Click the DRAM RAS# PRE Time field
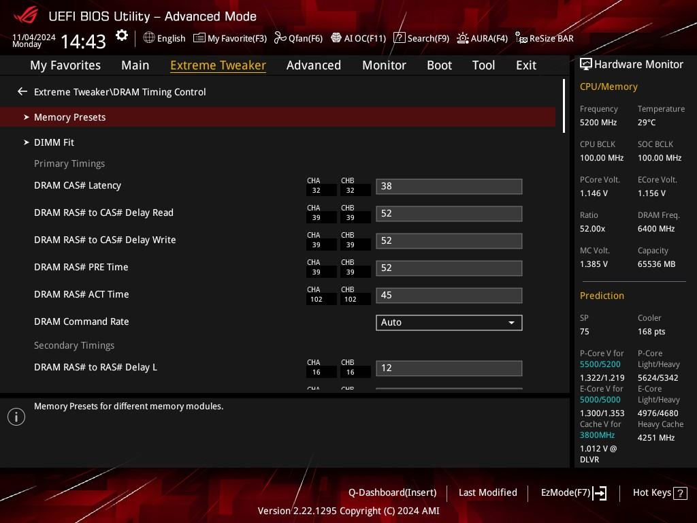 pos(449,268)
